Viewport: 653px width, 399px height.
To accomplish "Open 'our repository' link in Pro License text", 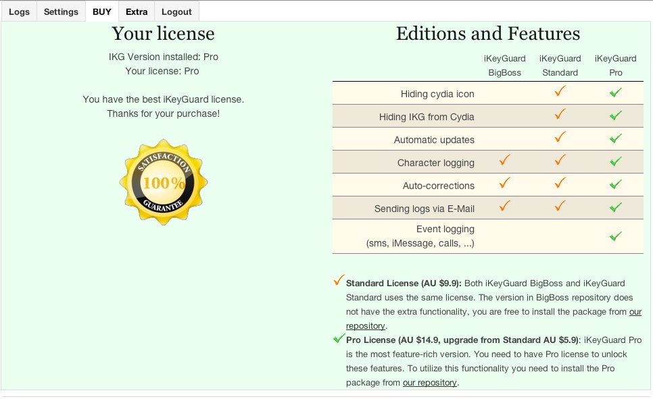I will [x=430, y=383].
